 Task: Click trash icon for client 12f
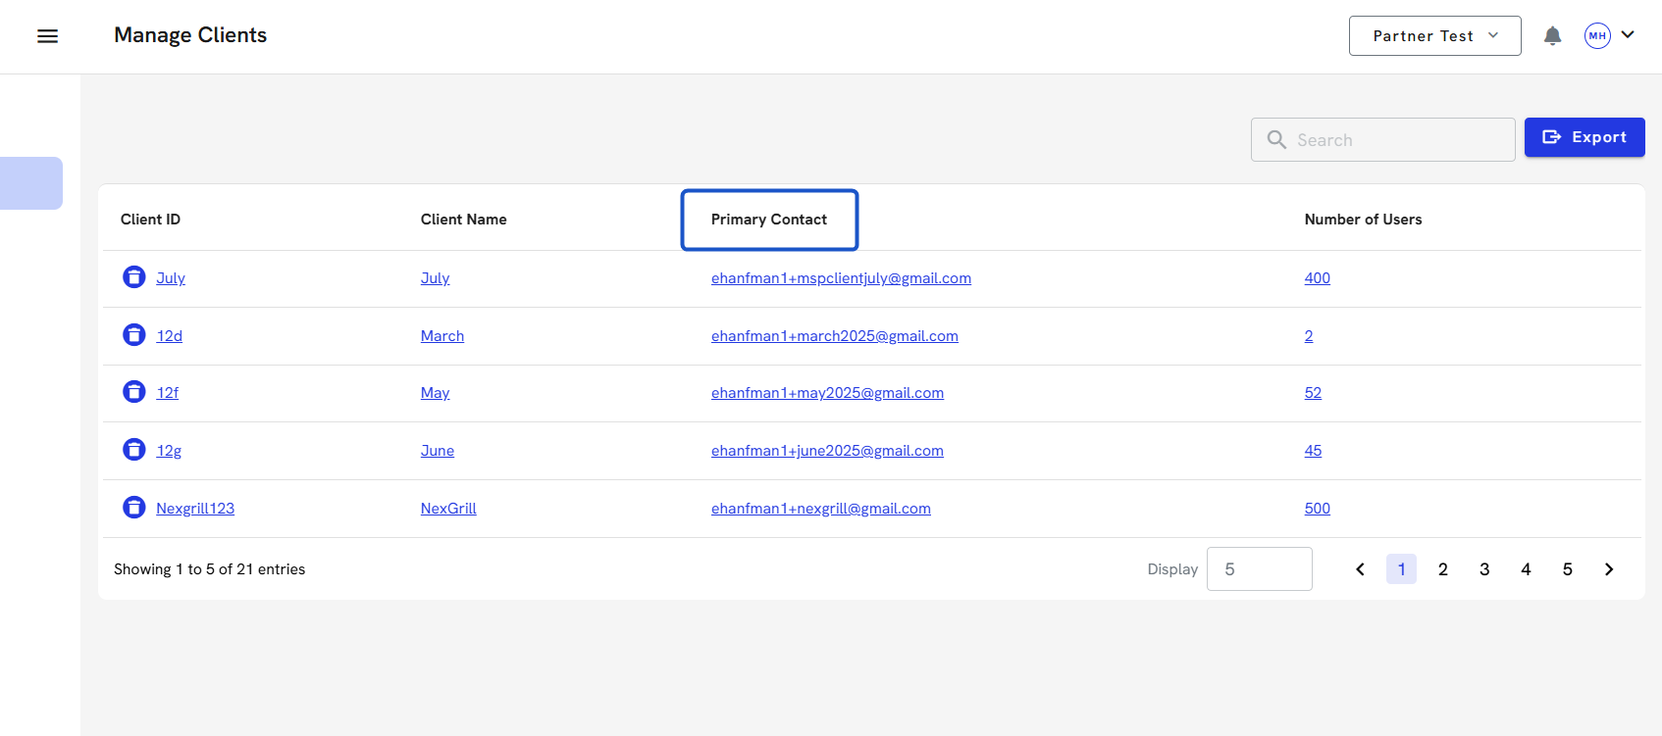(x=134, y=392)
